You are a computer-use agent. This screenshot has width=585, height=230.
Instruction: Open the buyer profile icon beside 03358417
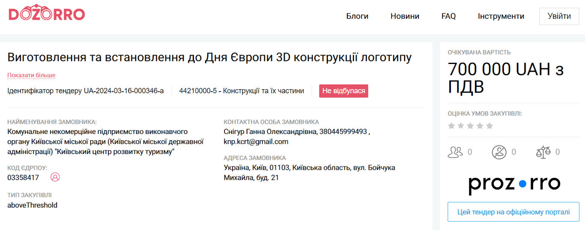[x=55, y=177]
